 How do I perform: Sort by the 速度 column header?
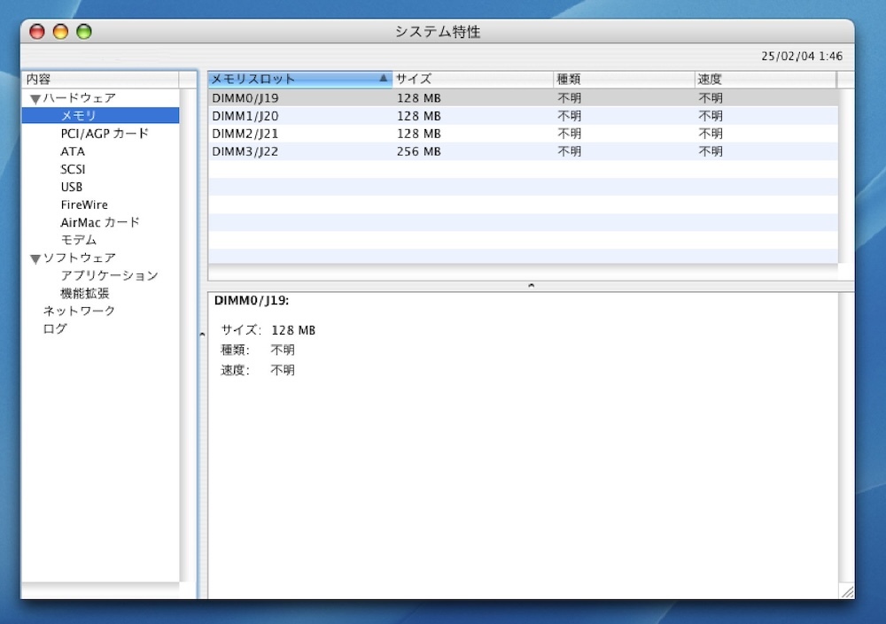coord(766,79)
